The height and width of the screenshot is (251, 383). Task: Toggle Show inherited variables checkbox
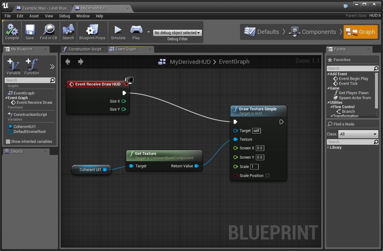click(x=8, y=142)
